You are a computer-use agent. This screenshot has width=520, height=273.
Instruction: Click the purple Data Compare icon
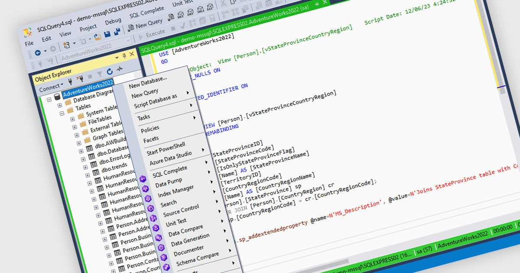coord(159,238)
